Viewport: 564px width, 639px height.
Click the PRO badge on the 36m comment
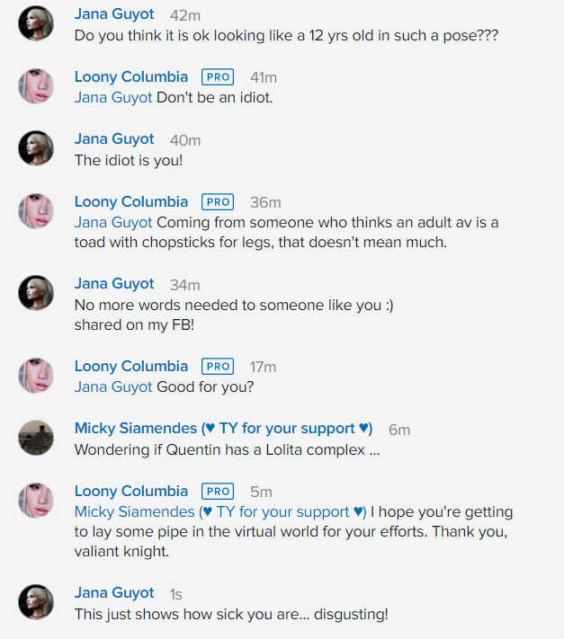(x=218, y=202)
